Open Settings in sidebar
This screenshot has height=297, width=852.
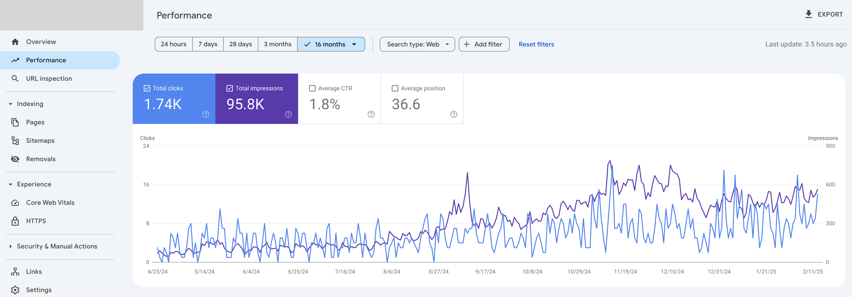60,290
